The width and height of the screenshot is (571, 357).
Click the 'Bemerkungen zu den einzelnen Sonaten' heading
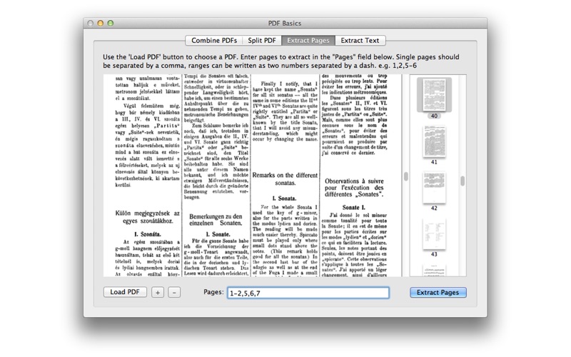216,220
